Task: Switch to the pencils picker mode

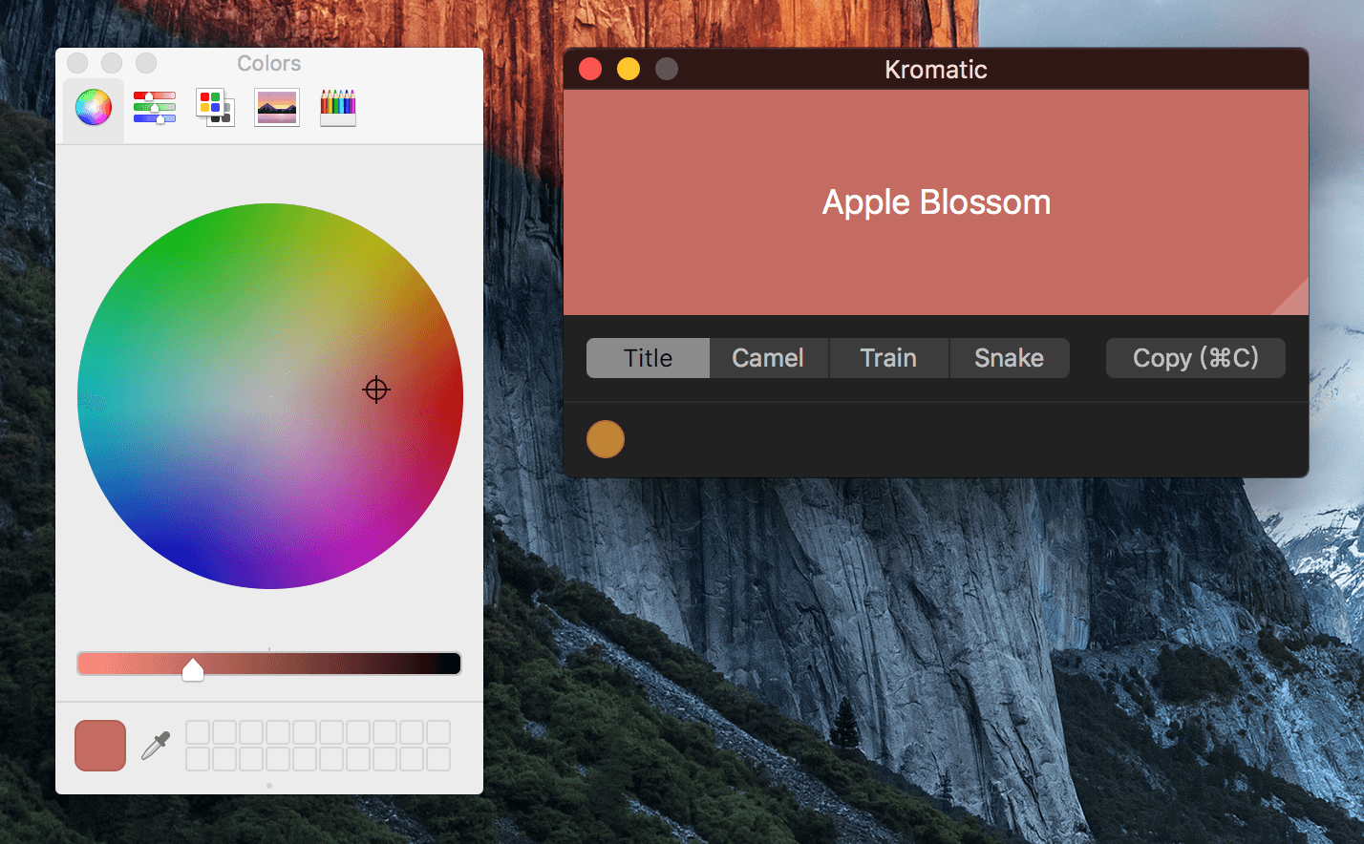Action: [x=338, y=107]
